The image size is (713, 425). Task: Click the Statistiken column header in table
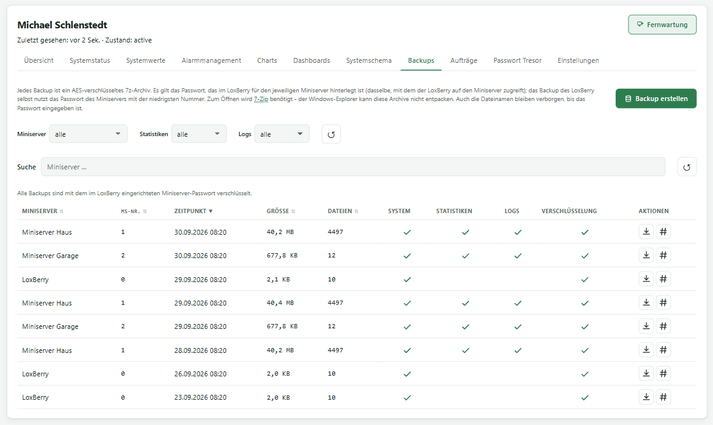454,211
